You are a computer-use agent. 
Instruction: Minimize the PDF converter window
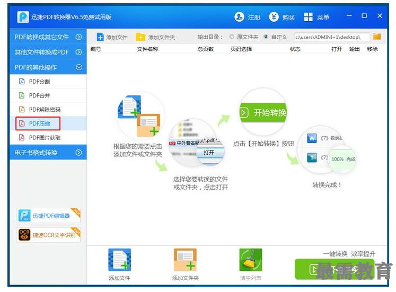(x=349, y=16)
